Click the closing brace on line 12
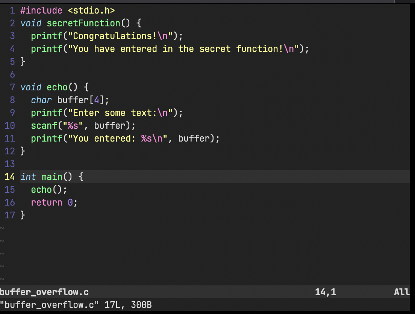The width and height of the screenshot is (415, 314). pyautogui.click(x=23, y=151)
